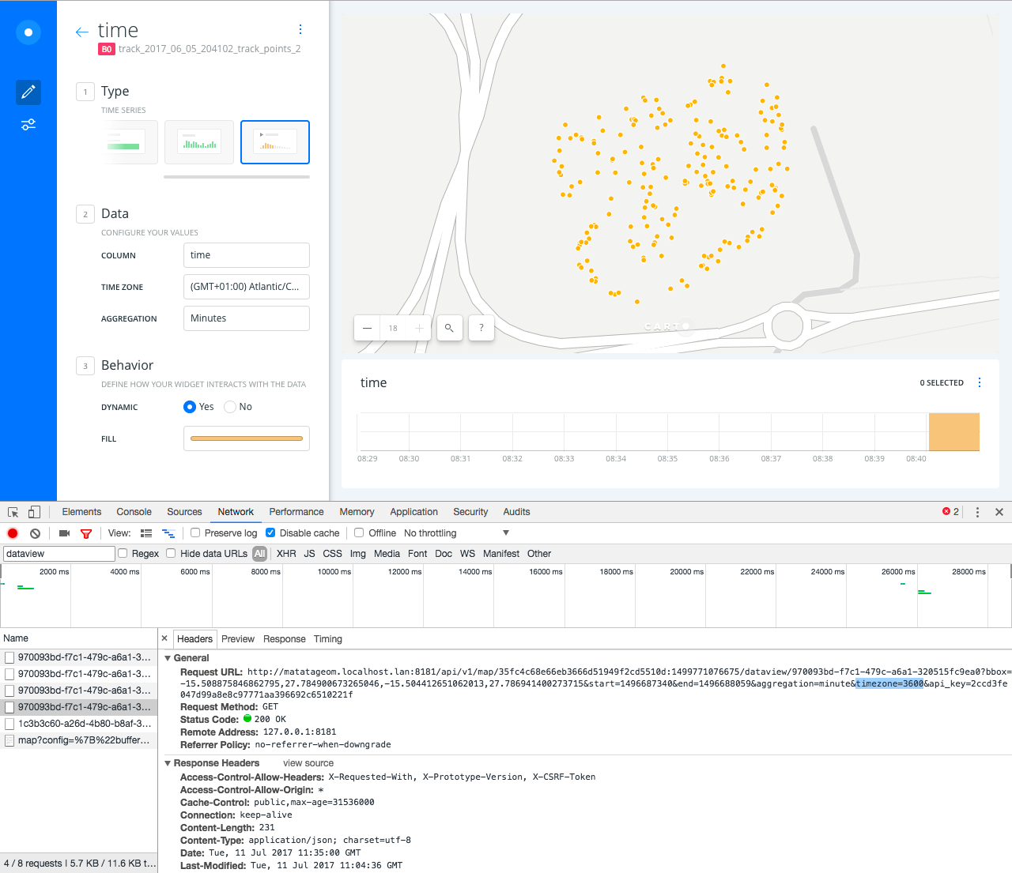Toggle the DevTools filter funnel icon
Screen dimensions: 1012x873
coord(86,533)
